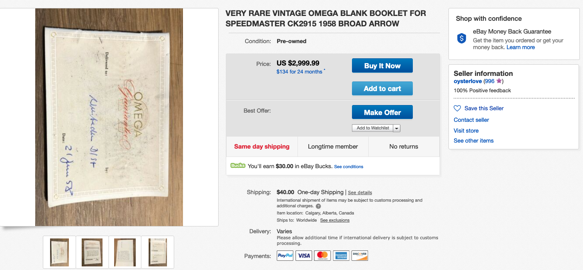Click the Make Offer button
The image size is (583, 270).
[x=382, y=113]
